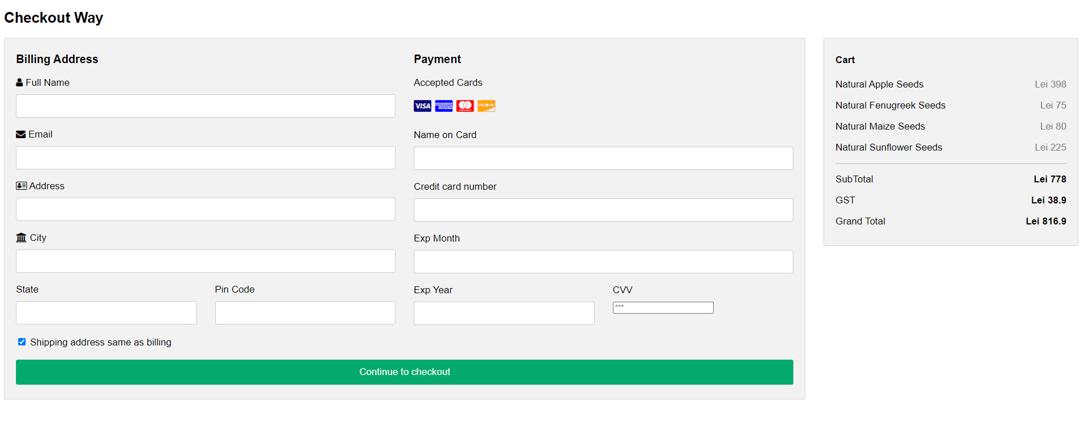Click the user icon beside Full Name
This screenshot has width=1087, height=425.
pyautogui.click(x=19, y=82)
